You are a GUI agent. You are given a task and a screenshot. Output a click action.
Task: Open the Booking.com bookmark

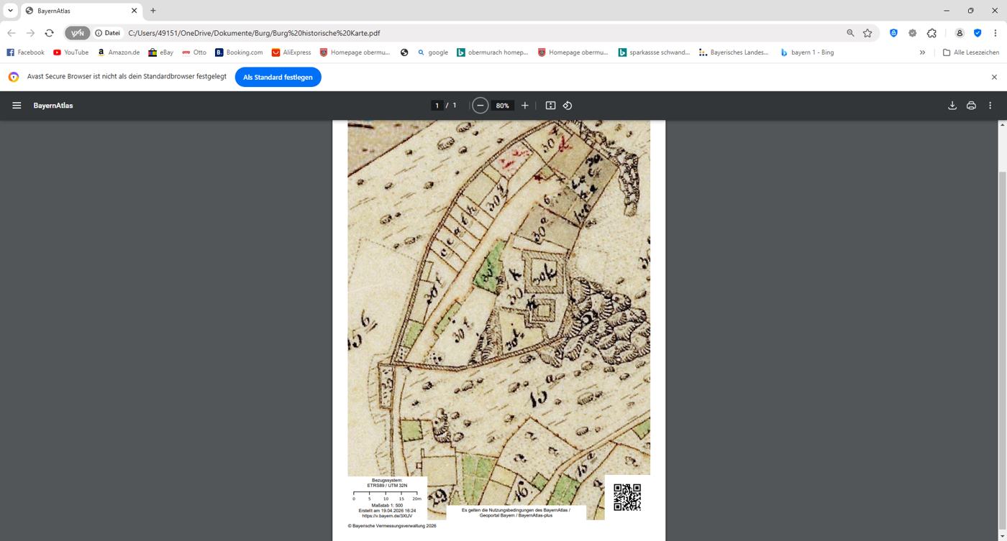point(239,52)
